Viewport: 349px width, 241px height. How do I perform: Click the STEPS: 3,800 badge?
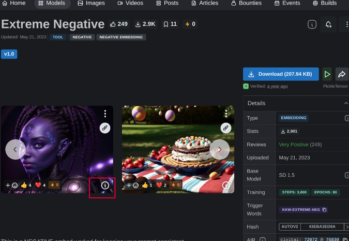(x=294, y=192)
